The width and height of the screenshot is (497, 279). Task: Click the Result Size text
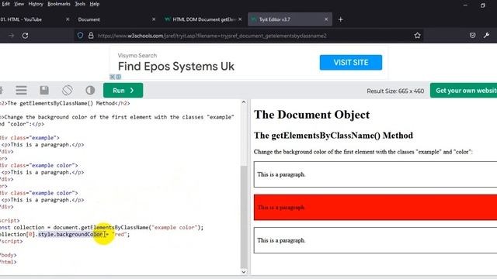coord(395,91)
